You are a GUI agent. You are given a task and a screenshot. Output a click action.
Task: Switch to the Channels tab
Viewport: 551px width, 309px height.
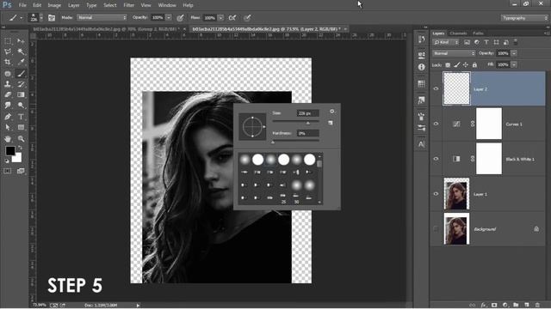[458, 33]
